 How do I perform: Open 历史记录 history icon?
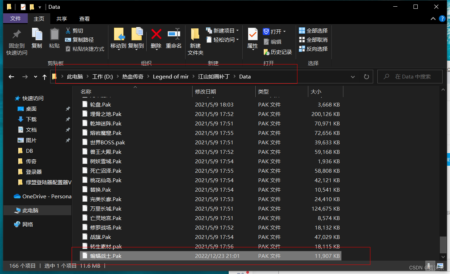click(266, 52)
